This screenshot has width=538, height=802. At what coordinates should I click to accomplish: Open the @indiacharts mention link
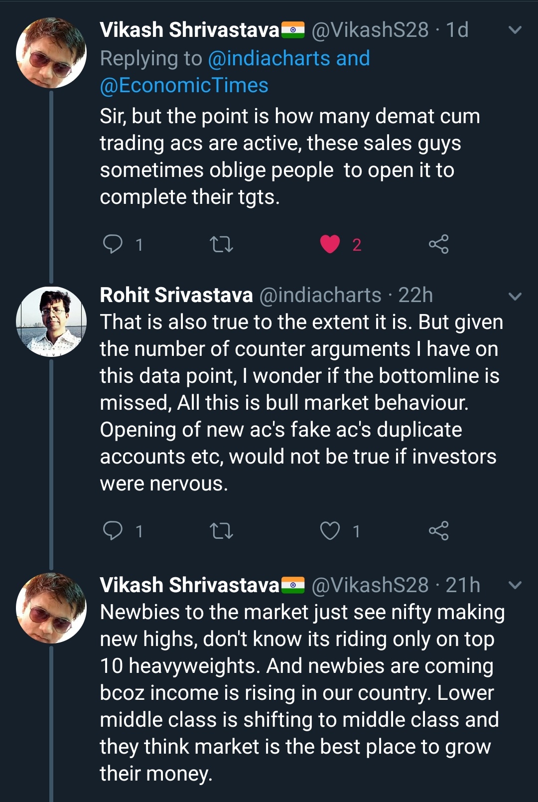coord(269,59)
